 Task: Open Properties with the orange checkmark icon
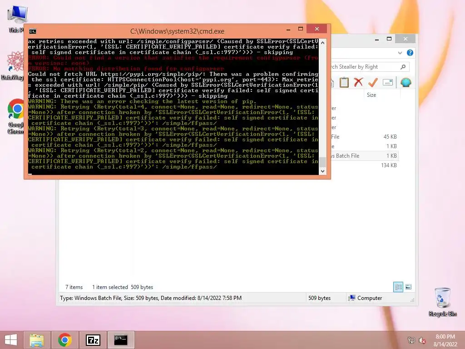[373, 82]
